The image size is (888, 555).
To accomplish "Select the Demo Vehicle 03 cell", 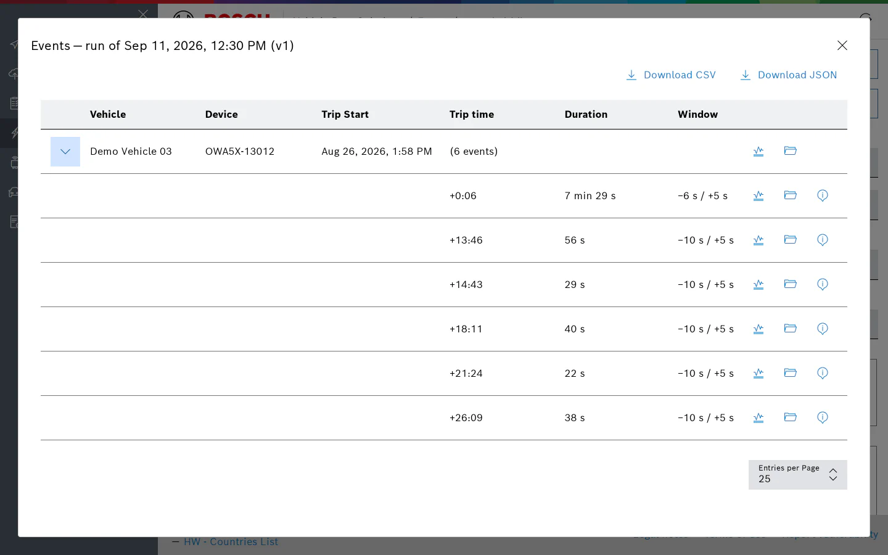I will (x=131, y=152).
